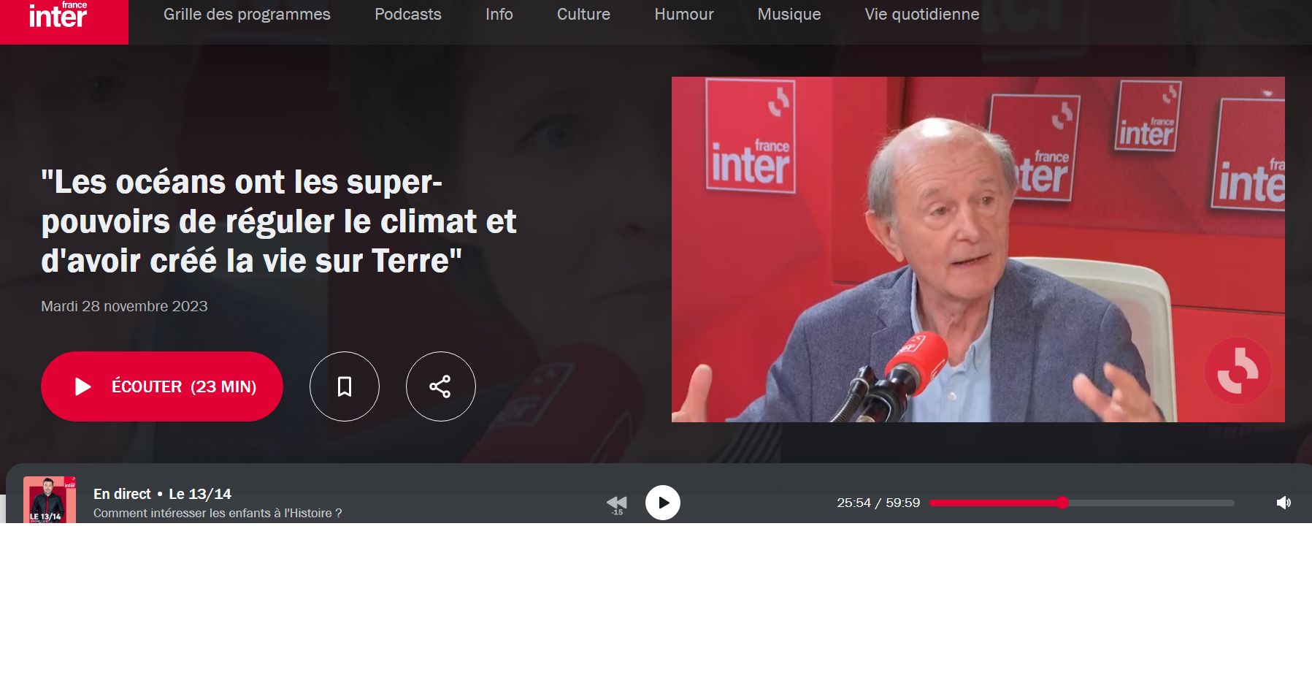Open the Info menu item
1312x686 pixels.
[499, 15]
